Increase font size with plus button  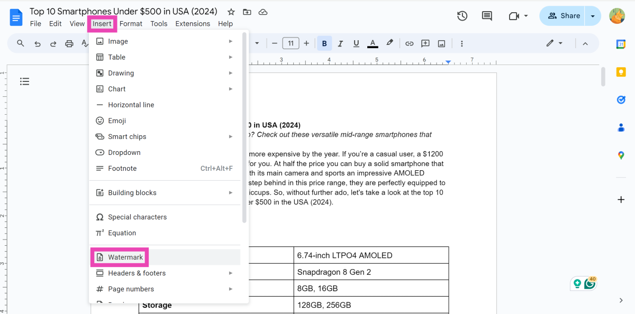(306, 43)
